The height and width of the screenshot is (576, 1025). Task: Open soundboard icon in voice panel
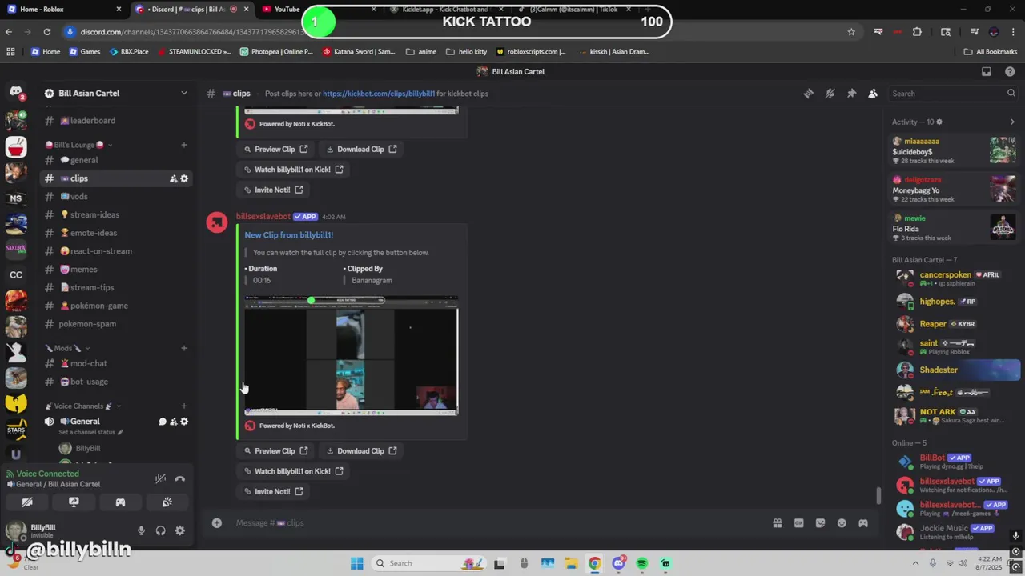[x=167, y=502]
